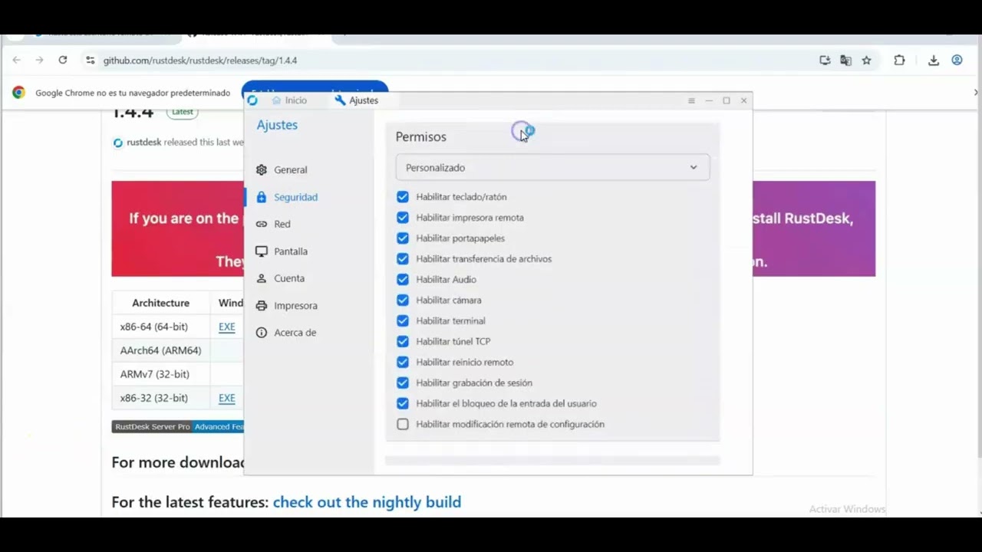Uncheck Habilitar cámara

[403, 301]
